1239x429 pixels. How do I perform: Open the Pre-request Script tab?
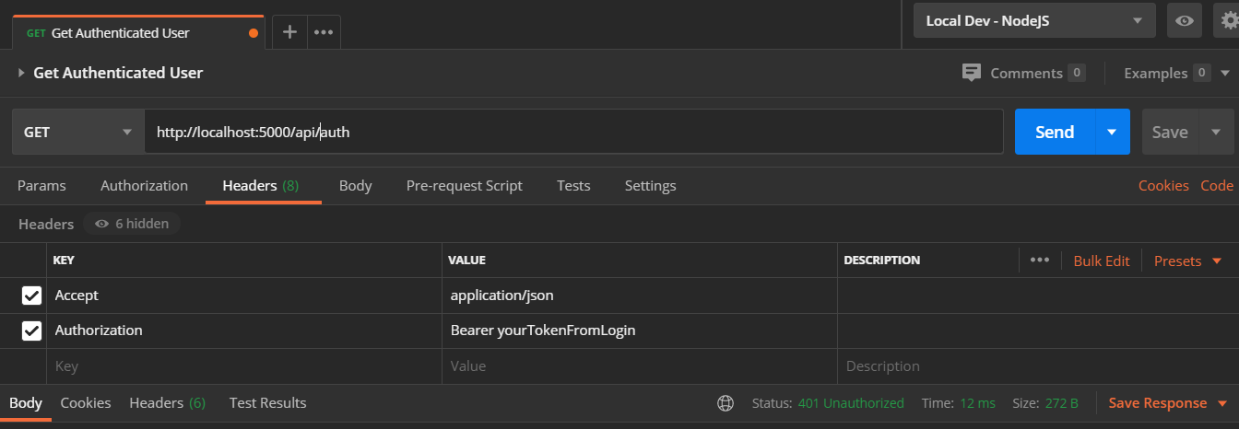tap(464, 186)
